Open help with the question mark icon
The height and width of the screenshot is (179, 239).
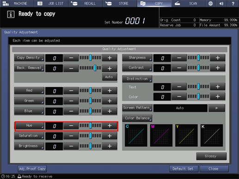(x=233, y=3)
